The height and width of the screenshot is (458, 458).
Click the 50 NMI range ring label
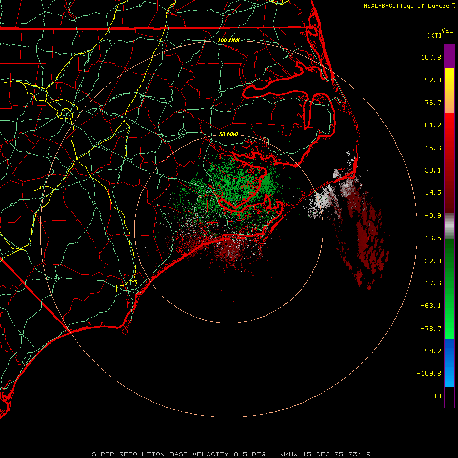pyautogui.click(x=228, y=134)
